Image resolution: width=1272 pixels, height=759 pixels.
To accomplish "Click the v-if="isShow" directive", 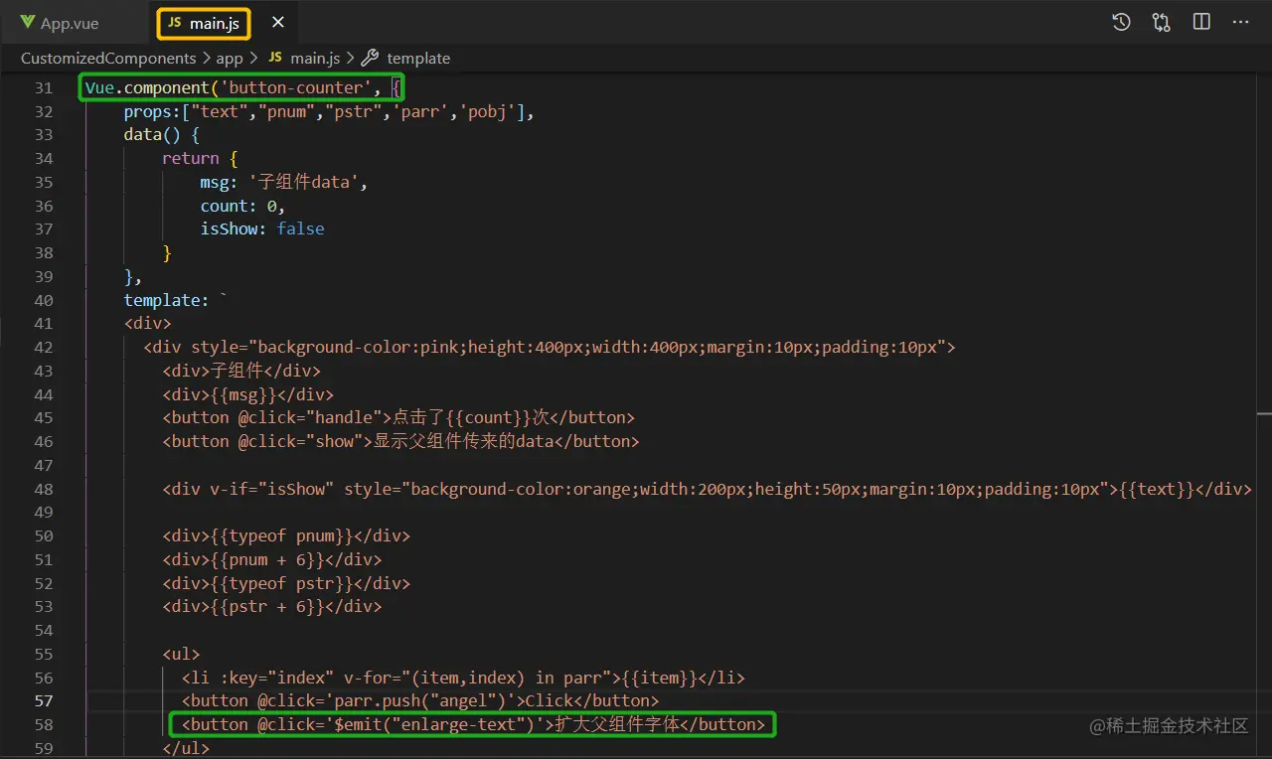I will pyautogui.click(x=272, y=489).
